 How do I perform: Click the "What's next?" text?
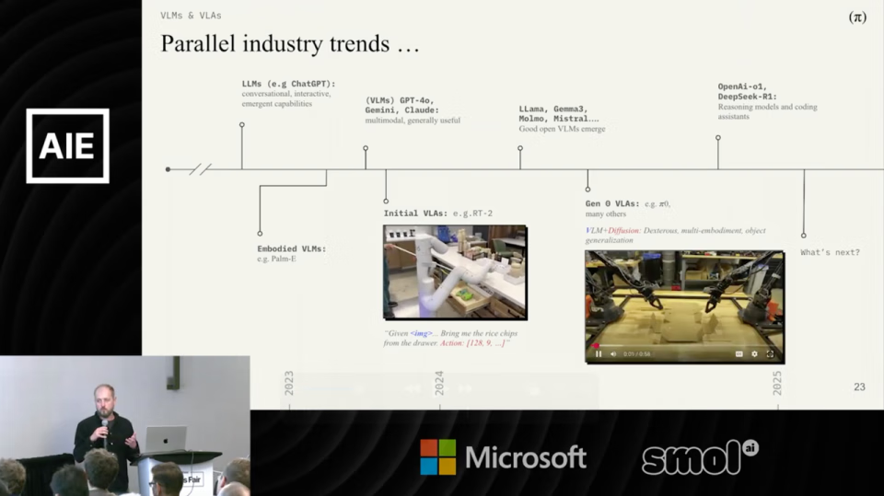[830, 252]
